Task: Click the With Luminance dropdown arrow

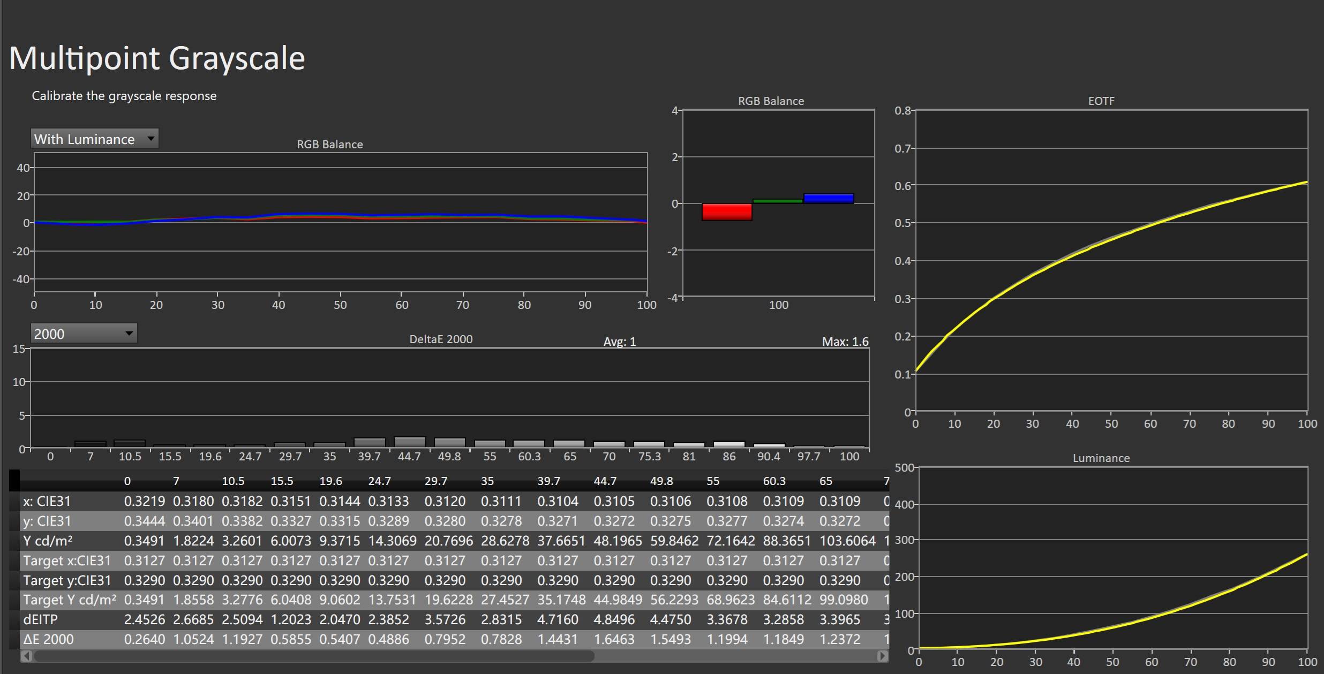Action: (151, 139)
